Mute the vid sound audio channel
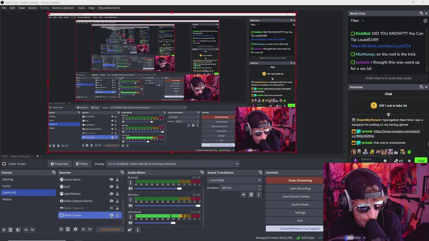 pos(130,223)
